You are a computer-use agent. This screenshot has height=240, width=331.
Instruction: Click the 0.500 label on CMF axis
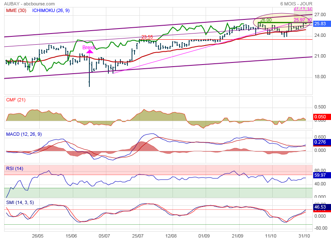(x=320, y=107)
